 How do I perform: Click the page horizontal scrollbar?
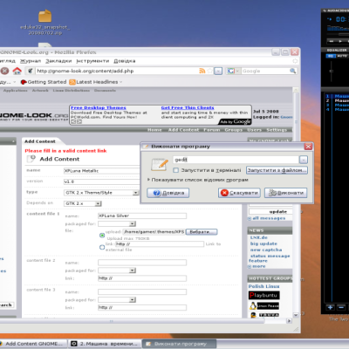click(132, 321)
